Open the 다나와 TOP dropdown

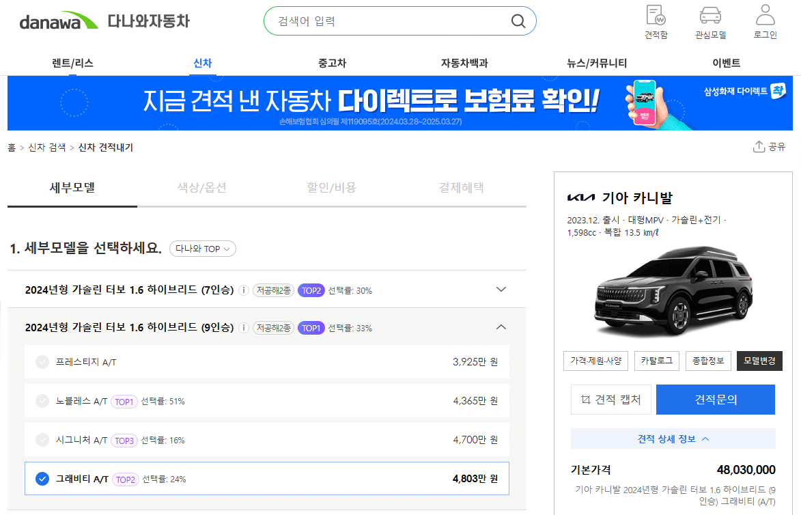coord(202,249)
